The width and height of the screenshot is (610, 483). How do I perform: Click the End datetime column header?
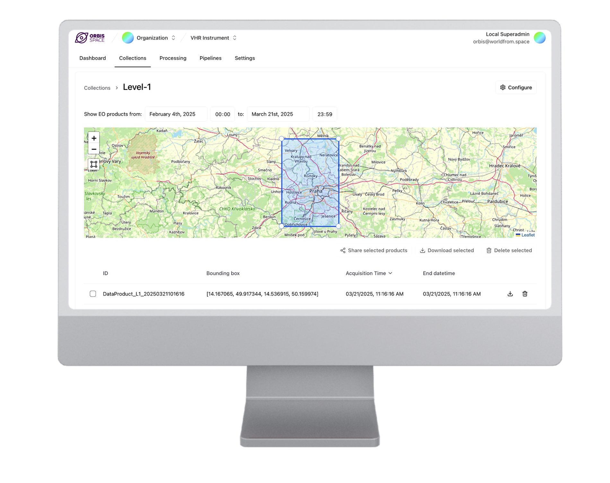click(x=439, y=273)
